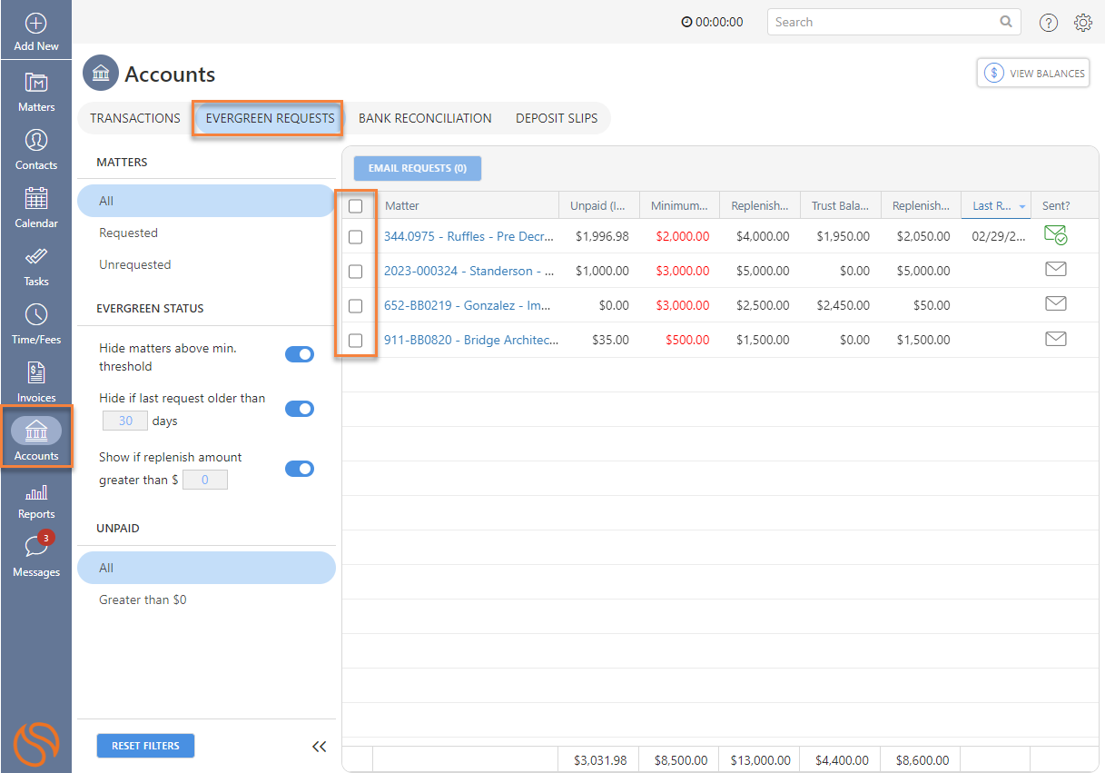Collapse the filter panel with double chevron
1105x773 pixels.
click(x=319, y=746)
